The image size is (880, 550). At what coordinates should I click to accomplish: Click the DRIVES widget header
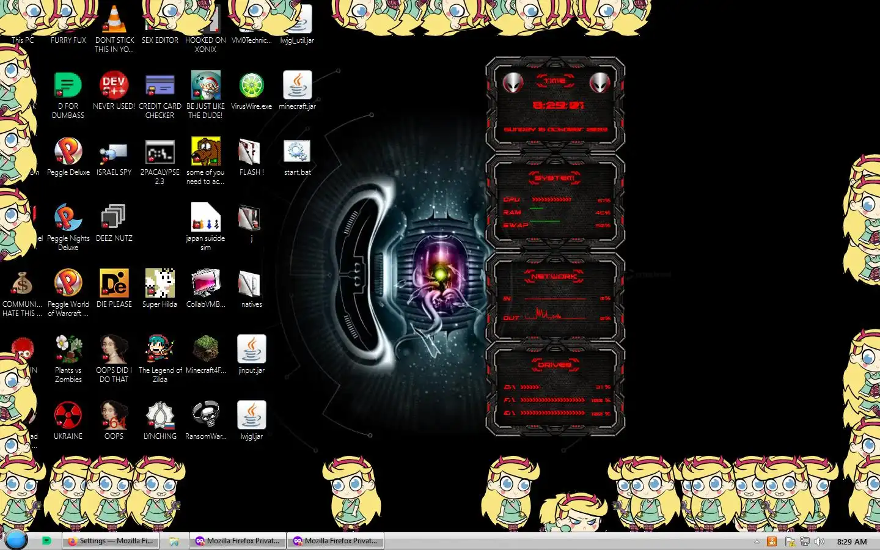coord(555,365)
